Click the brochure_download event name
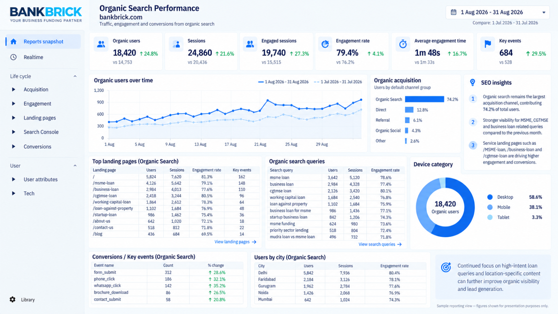The width and height of the screenshot is (558, 314). point(111,293)
